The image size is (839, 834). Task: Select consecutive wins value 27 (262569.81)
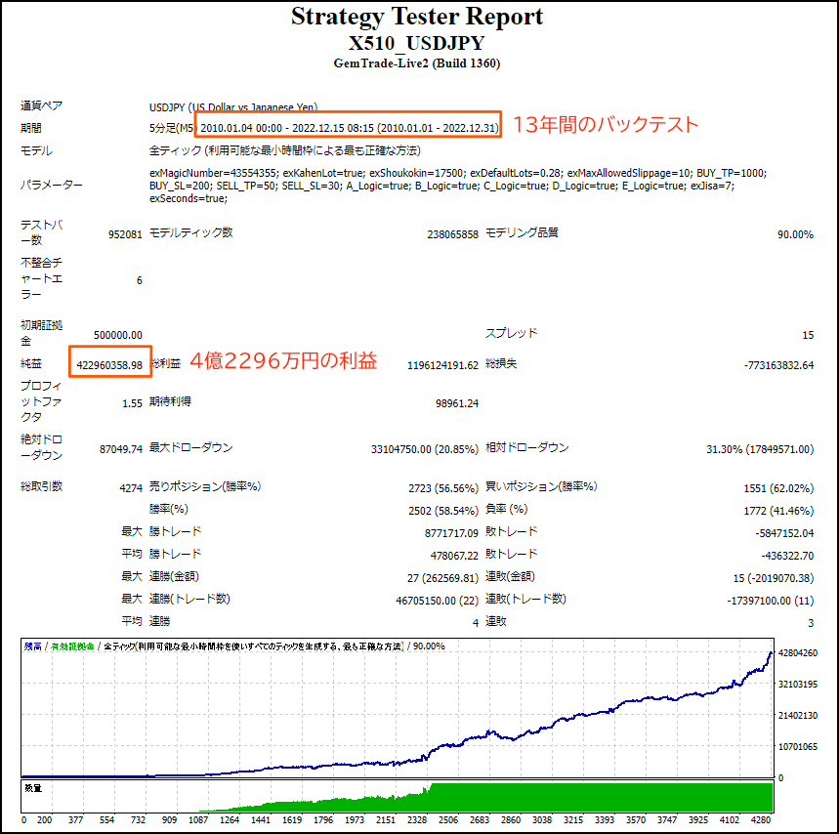click(443, 578)
